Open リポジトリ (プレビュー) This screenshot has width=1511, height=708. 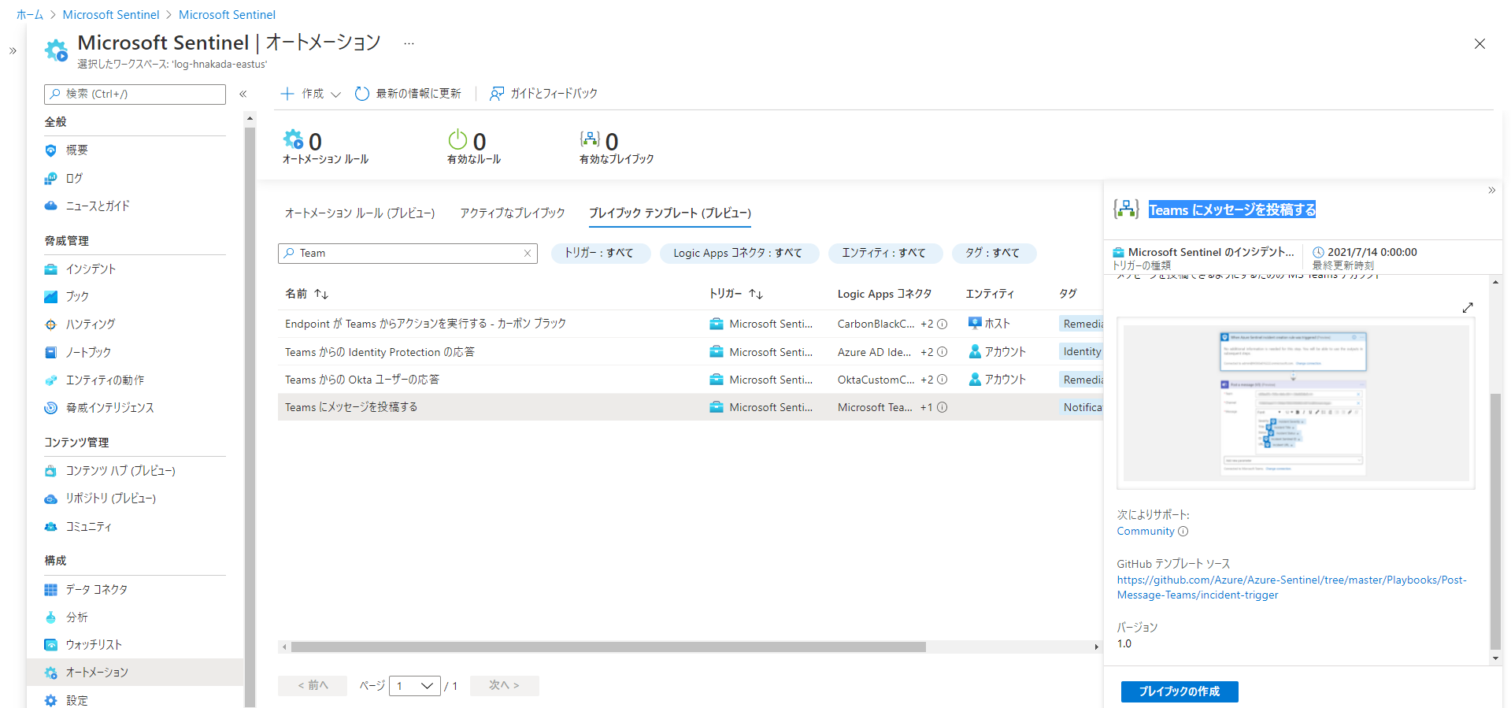[x=111, y=499]
